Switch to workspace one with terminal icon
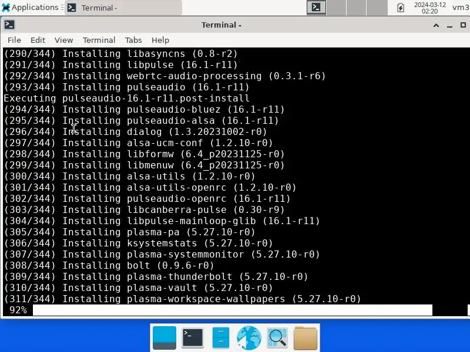Image resolution: width=470 pixels, height=352 pixels. (x=316, y=7)
